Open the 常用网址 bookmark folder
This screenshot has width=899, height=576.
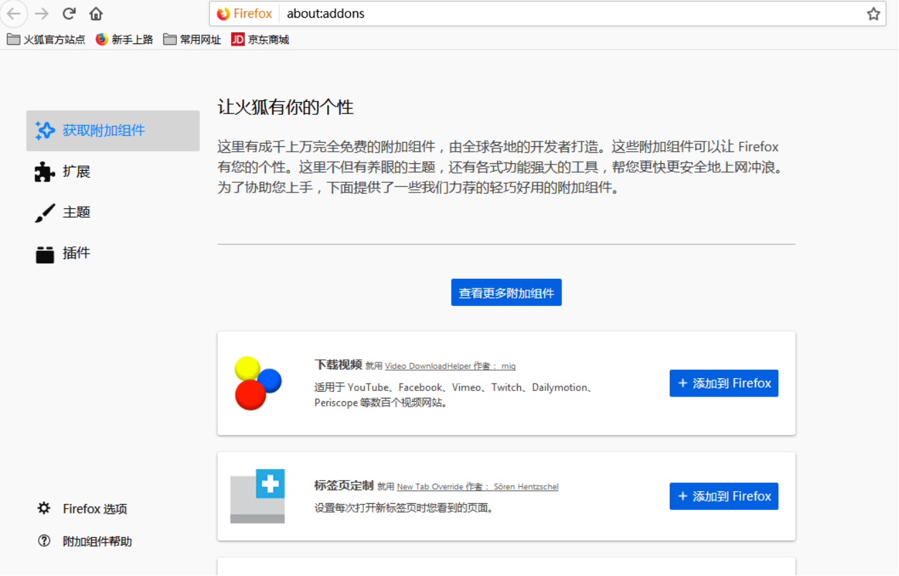pyautogui.click(x=192, y=39)
